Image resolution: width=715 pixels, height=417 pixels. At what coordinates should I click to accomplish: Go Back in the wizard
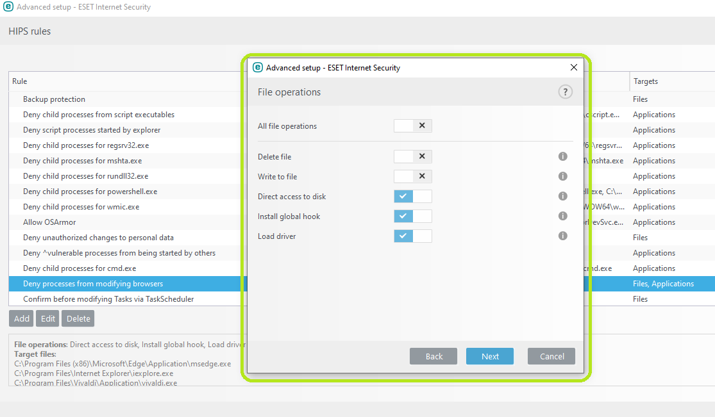pos(433,356)
